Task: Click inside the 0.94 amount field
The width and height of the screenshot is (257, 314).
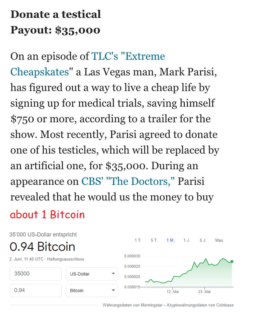Action: click(x=35, y=290)
